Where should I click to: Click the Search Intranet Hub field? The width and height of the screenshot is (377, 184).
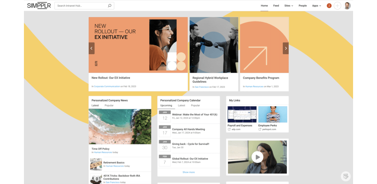pyautogui.click(x=81, y=6)
